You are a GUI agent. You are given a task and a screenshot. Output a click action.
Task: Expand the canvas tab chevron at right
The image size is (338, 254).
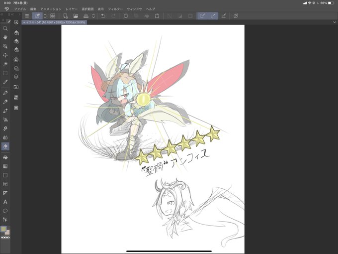(x=335, y=22)
